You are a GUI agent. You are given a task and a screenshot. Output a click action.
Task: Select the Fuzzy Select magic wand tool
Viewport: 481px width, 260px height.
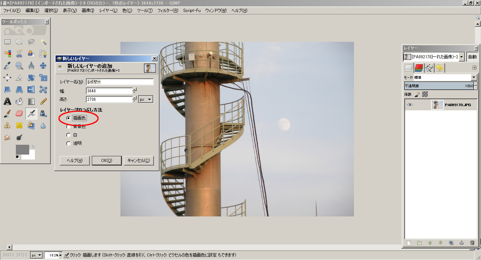point(43,42)
